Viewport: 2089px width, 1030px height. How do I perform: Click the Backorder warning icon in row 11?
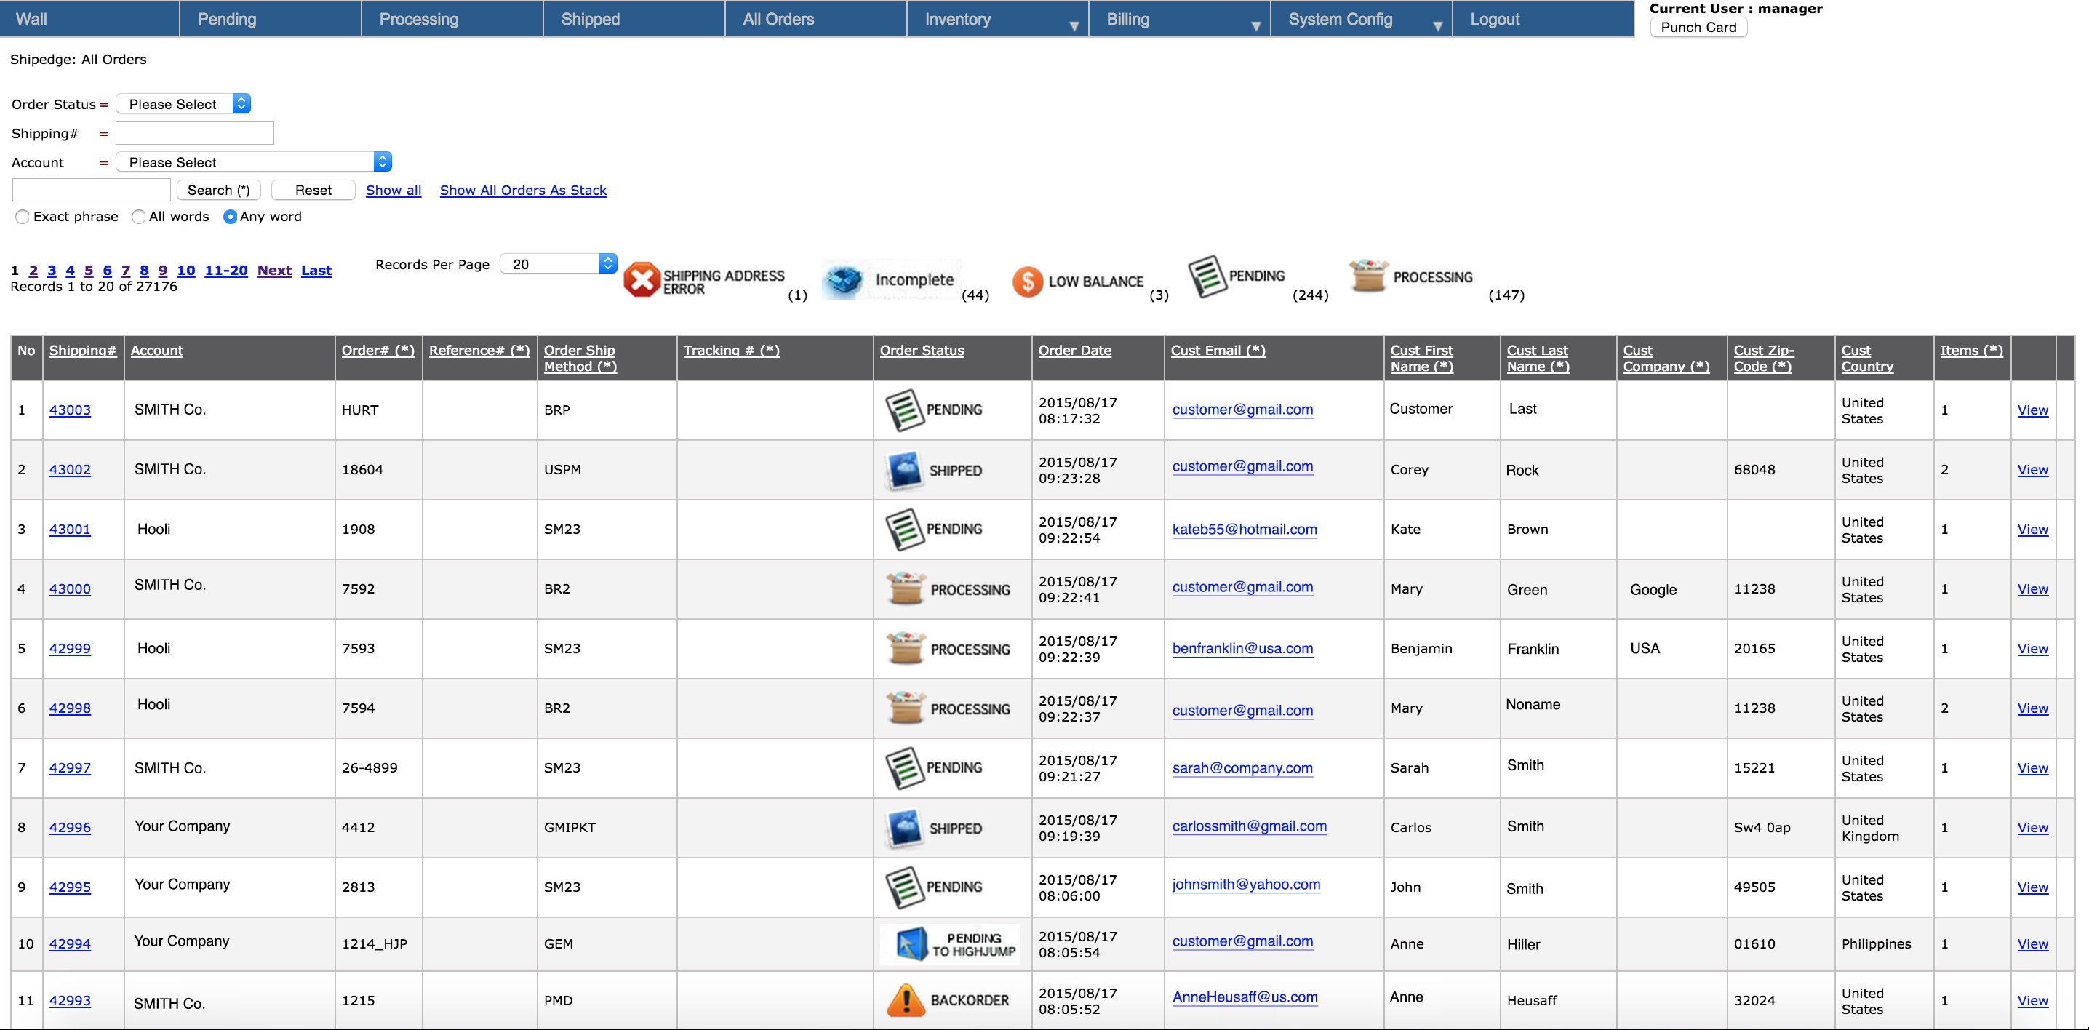click(905, 1000)
